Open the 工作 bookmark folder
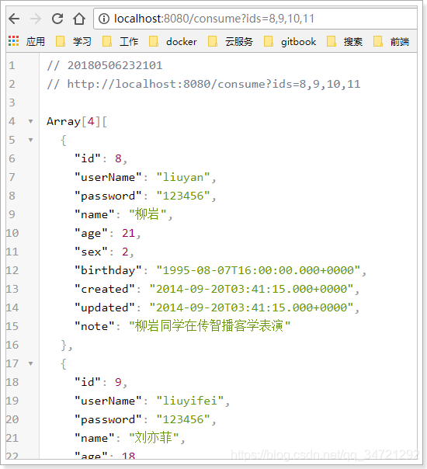The height and width of the screenshot is (469, 427). pos(120,41)
